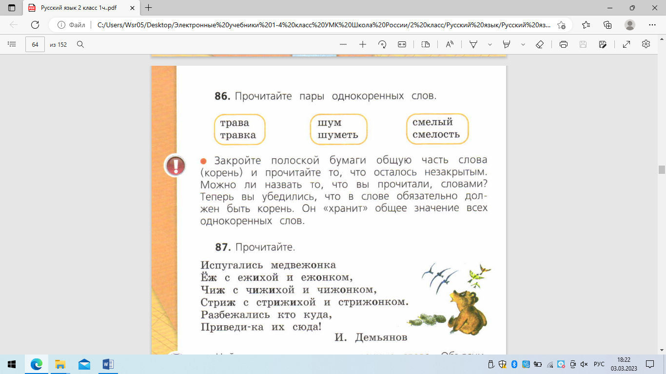
Task: Select the Русский язык 2 класс PDF tab
Action: pyautogui.click(x=78, y=8)
